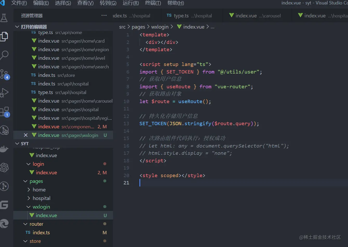Open the 选择(S) menu
The width and height of the screenshot is (348, 247).
[x=63, y=3]
